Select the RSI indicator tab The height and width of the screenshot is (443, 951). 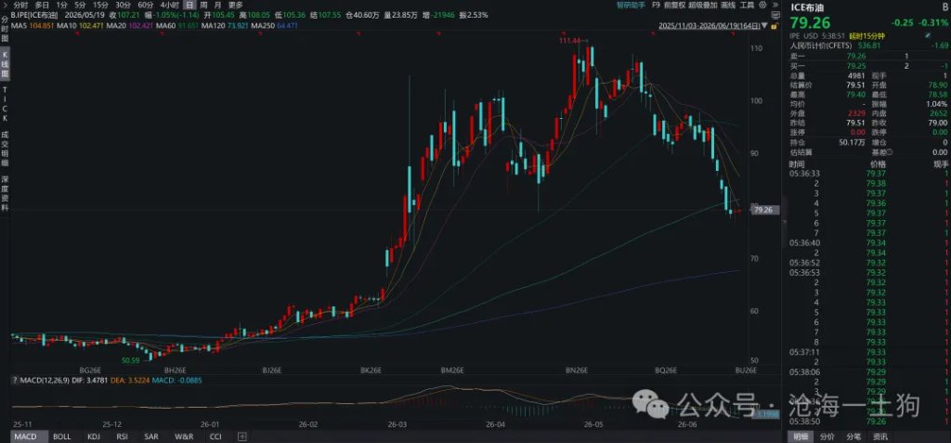(x=122, y=436)
